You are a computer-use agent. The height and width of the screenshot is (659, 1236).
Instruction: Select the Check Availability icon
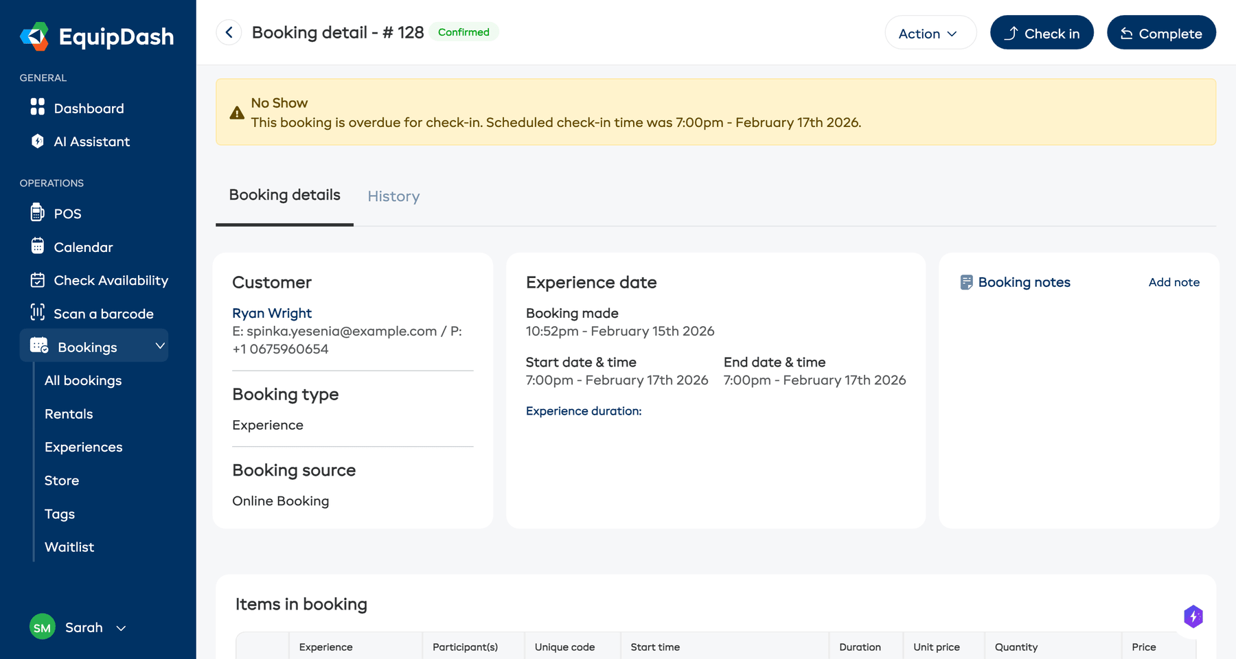click(x=38, y=280)
